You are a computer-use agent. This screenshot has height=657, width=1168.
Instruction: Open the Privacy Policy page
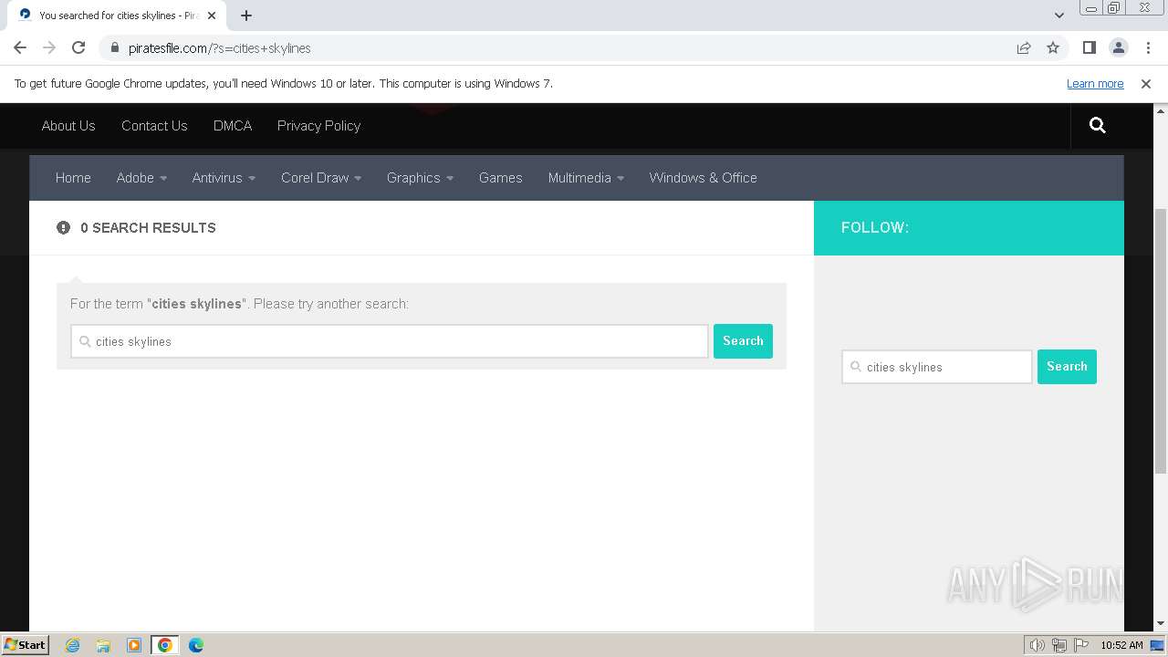pyautogui.click(x=318, y=126)
